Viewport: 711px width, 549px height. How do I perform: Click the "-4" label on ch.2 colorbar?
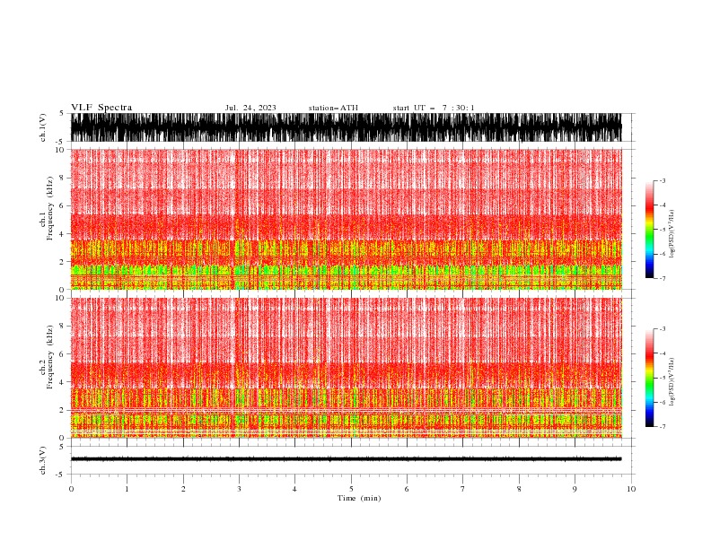click(663, 353)
